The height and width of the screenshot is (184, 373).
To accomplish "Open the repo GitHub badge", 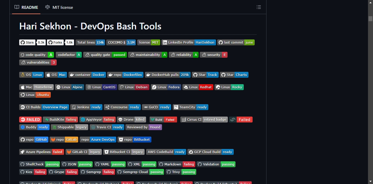I will pos(34,140).
